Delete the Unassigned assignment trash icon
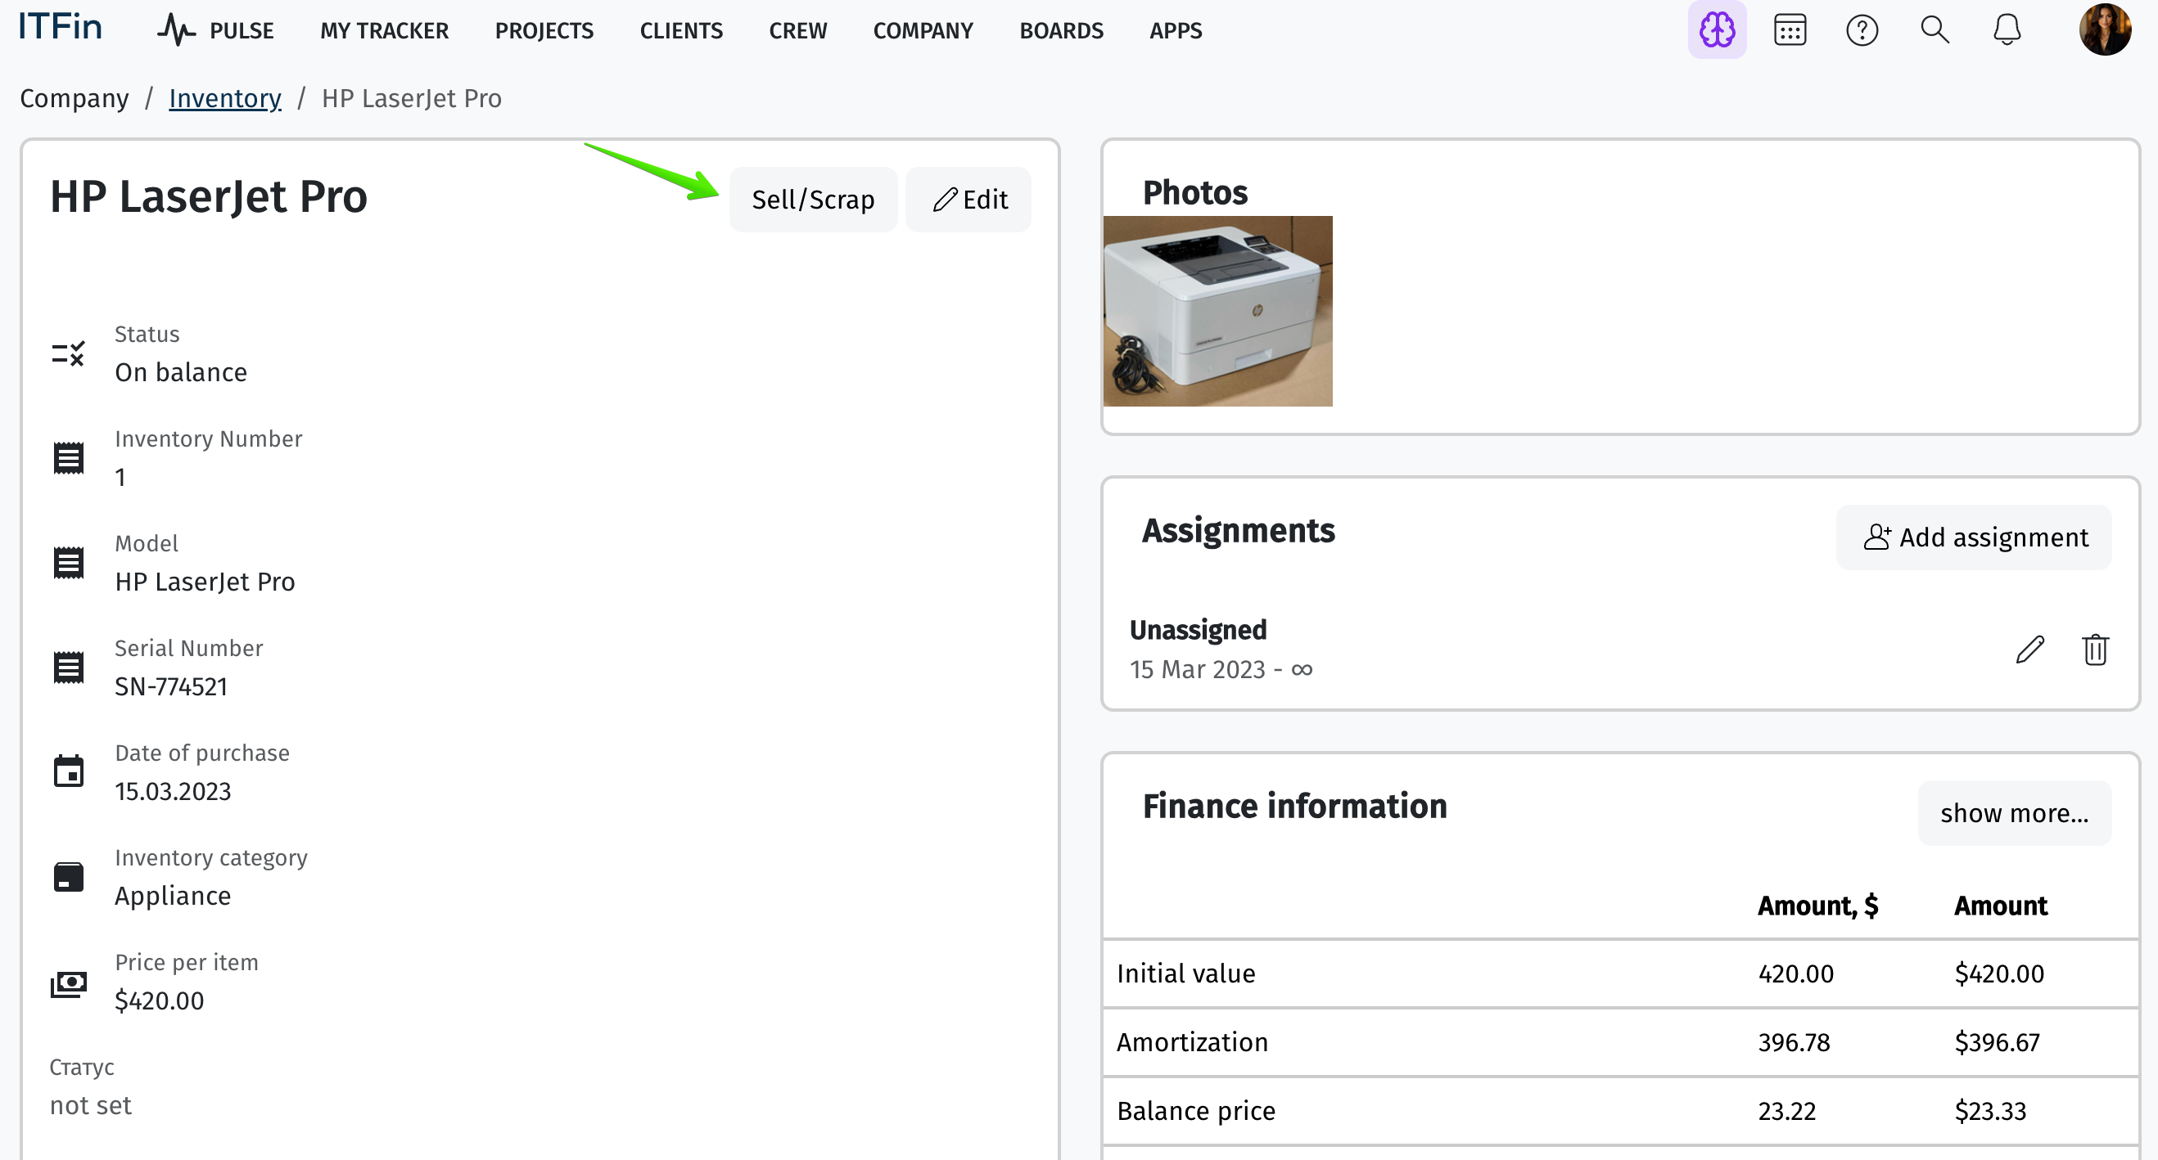The height and width of the screenshot is (1160, 2158). 2095,650
